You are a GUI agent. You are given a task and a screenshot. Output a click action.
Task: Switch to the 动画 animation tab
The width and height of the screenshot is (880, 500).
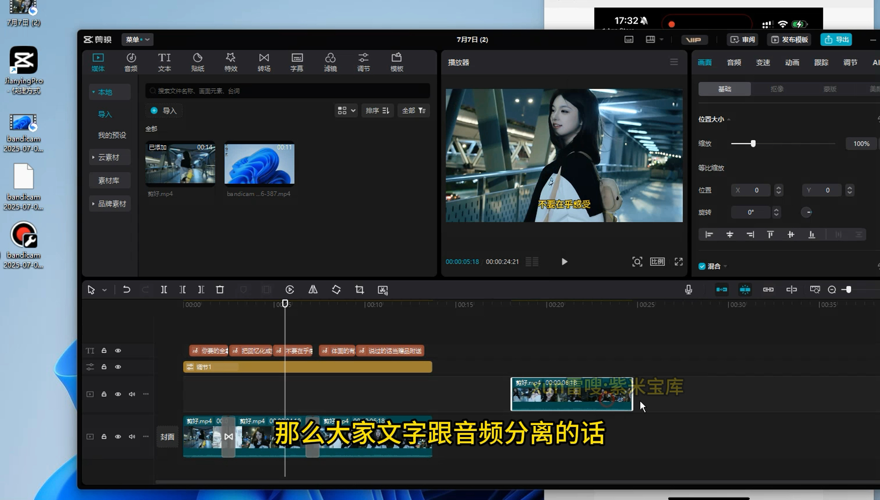(x=792, y=62)
